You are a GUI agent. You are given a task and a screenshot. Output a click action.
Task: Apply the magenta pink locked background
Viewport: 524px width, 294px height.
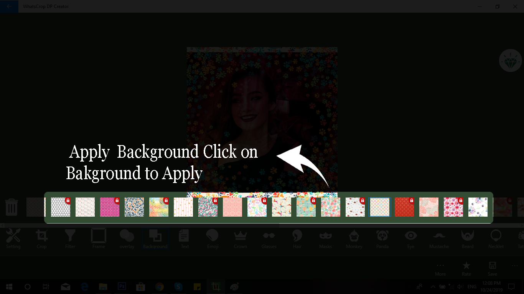110,207
